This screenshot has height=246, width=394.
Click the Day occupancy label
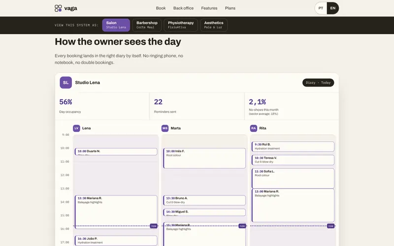(x=70, y=112)
